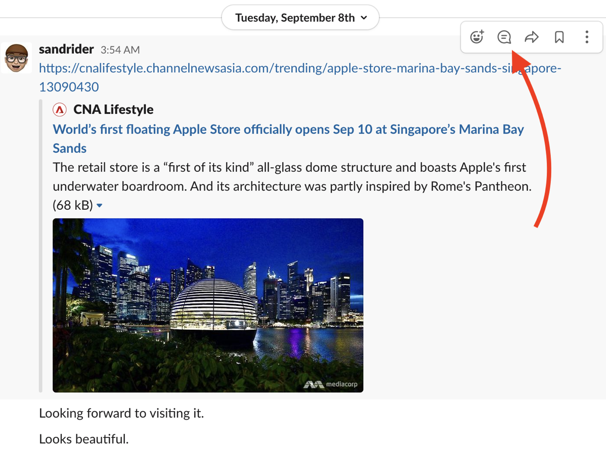Viewport: 606px width, 453px height.
Task: Click the 'Looking forward to visiting it.' message
Action: point(121,413)
